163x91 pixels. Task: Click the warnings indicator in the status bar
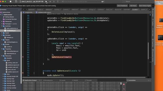pyautogui.click(x=103, y=2)
